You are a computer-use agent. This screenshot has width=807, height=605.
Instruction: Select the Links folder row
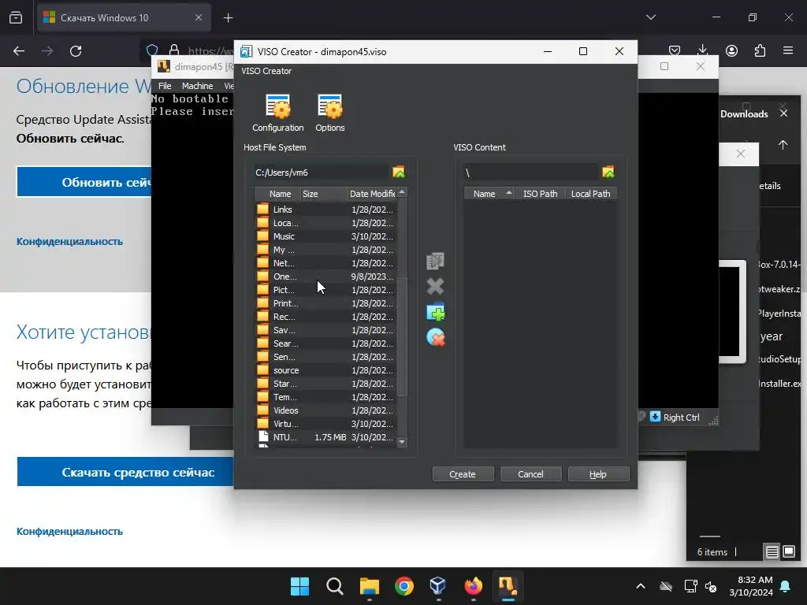(325, 210)
